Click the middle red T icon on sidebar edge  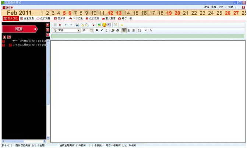click(x=47, y=30)
